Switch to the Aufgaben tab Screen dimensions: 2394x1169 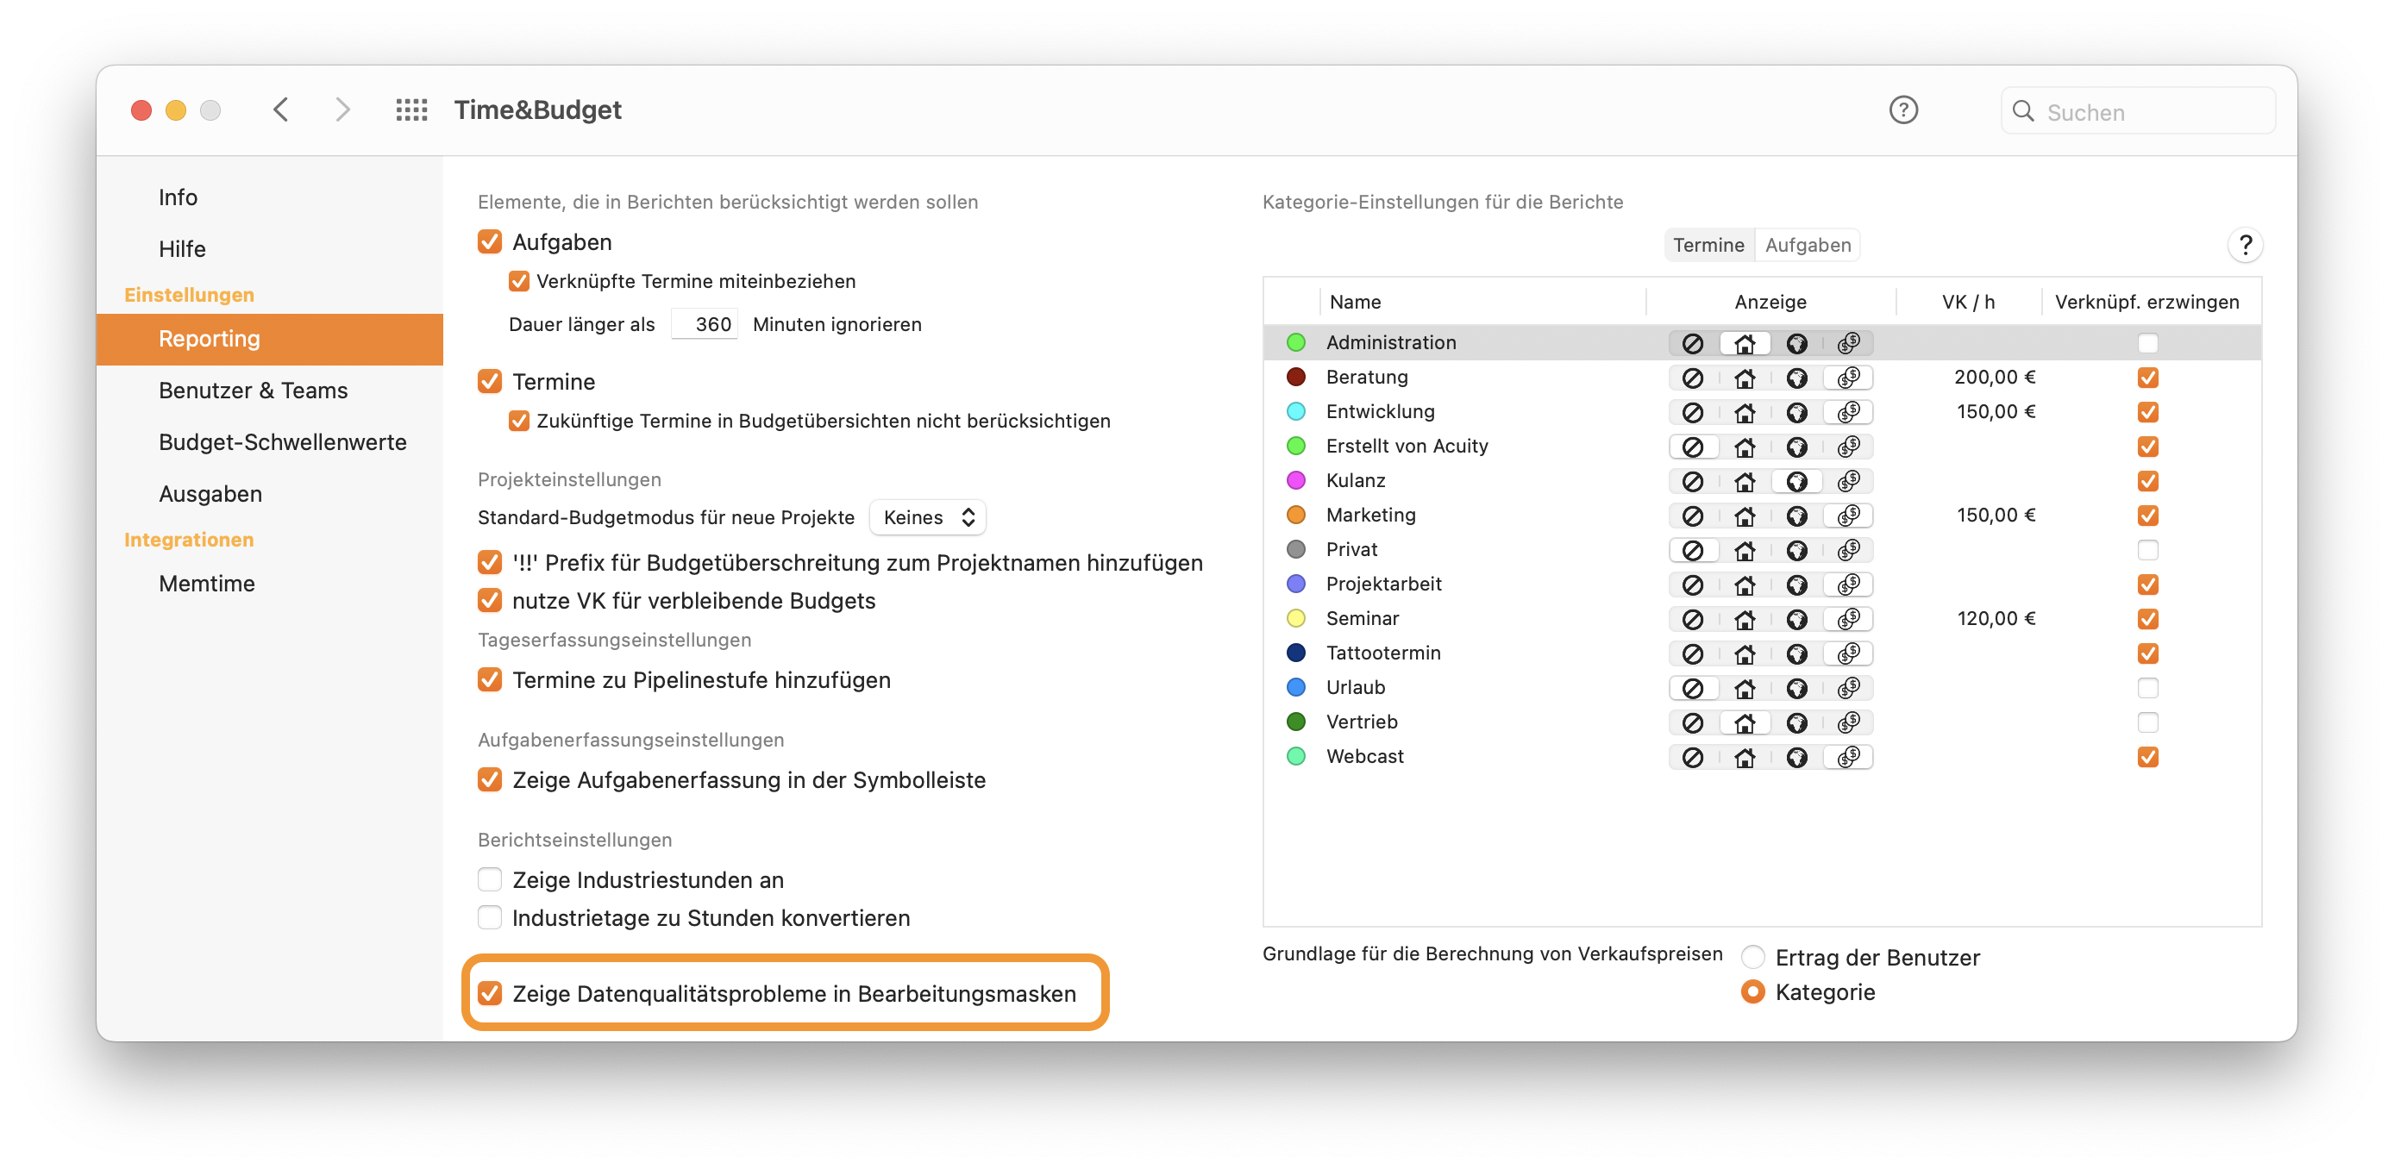click(x=1808, y=246)
